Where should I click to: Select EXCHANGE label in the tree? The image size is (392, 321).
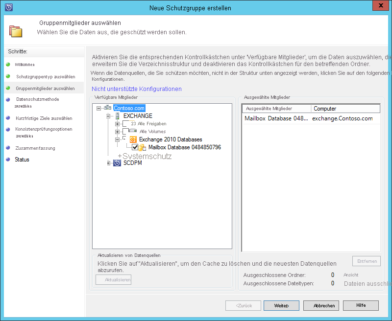138,116
